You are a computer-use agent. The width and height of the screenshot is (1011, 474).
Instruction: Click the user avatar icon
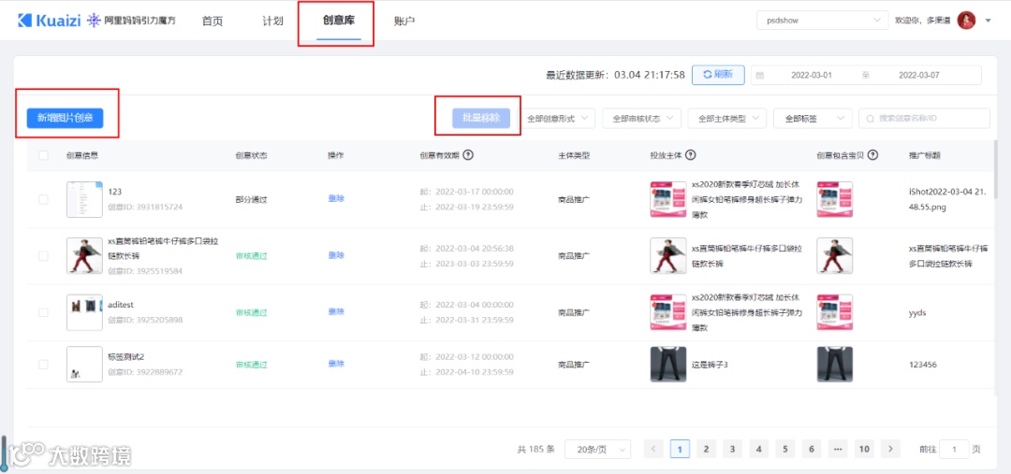[x=966, y=21]
